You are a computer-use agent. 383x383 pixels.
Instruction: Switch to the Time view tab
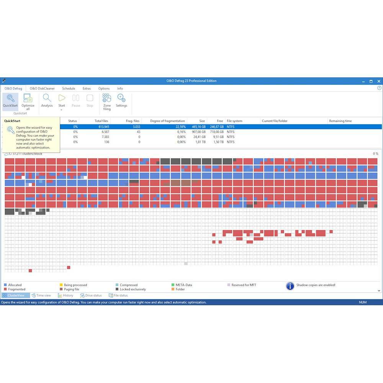[x=41, y=296]
